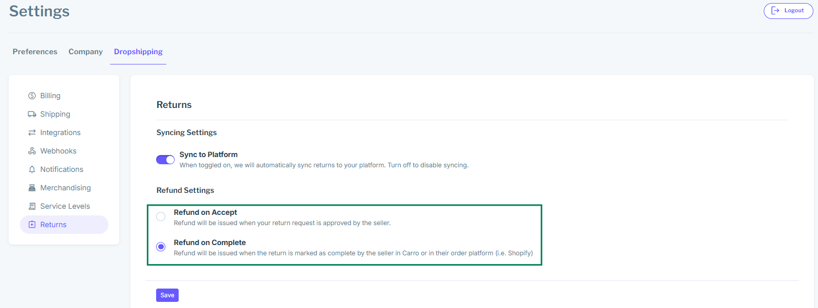
Task: Click the Webhooks icon in sidebar
Action: pyautogui.click(x=32, y=151)
